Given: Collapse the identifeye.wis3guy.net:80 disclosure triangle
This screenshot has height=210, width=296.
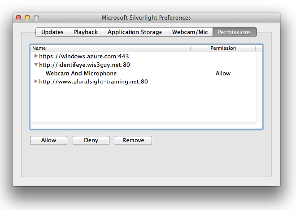Looking at the screenshot, I should pyautogui.click(x=36, y=65).
